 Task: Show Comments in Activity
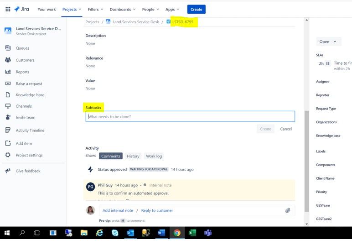pyautogui.click(x=111, y=156)
